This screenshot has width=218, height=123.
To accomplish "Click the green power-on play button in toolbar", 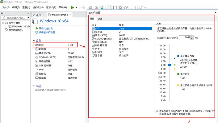I will pos(73,7).
